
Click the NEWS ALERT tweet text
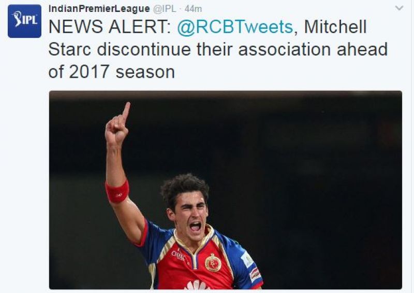click(218, 49)
